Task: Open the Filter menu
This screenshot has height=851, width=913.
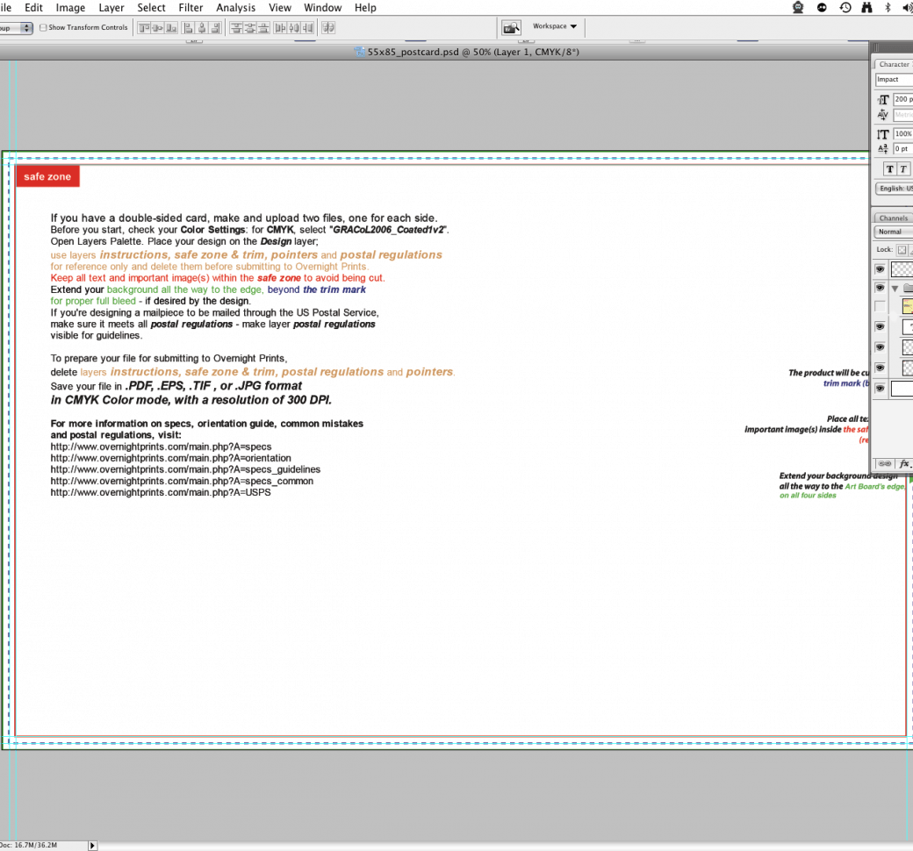Action: click(191, 7)
